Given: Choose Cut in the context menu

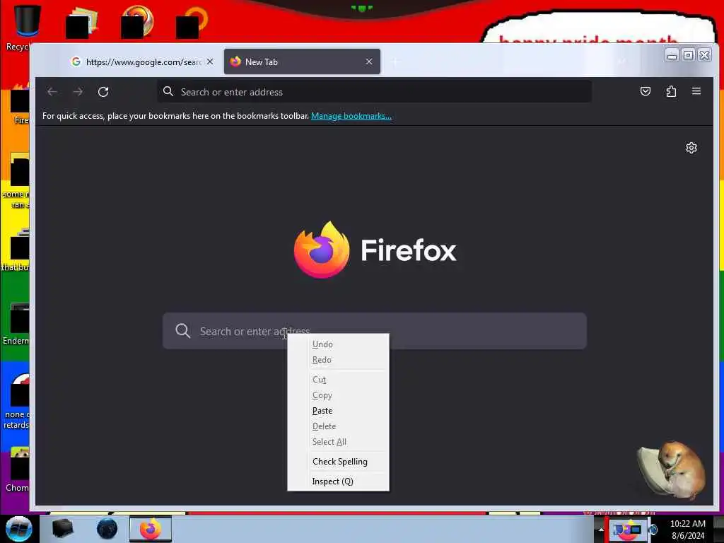Looking at the screenshot, I should (338, 380).
